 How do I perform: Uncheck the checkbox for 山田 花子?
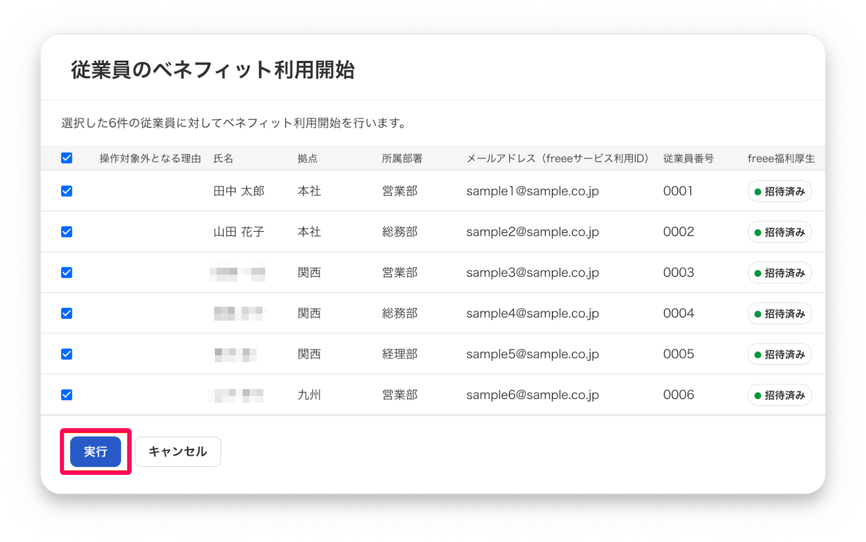click(x=67, y=232)
